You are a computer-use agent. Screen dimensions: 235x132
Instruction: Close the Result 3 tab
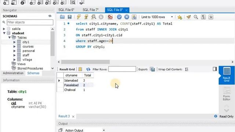(73, 117)
